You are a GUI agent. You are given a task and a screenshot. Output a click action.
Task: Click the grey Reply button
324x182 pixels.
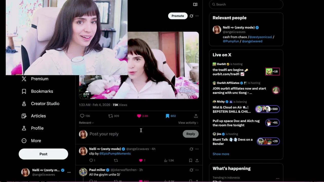[x=191, y=134]
